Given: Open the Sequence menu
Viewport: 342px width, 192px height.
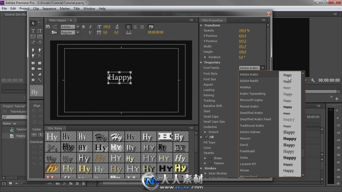Looking at the screenshot, I should (49, 9).
